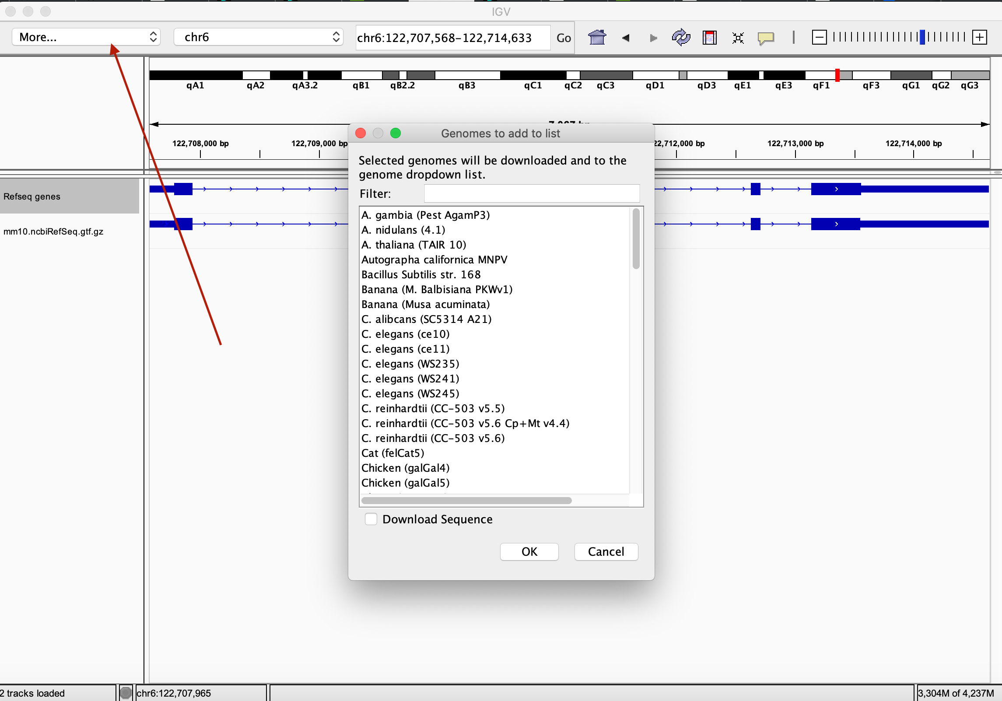Screen dimensions: 1002x701
Task: Click the define region of interest icon
Action: click(709, 38)
